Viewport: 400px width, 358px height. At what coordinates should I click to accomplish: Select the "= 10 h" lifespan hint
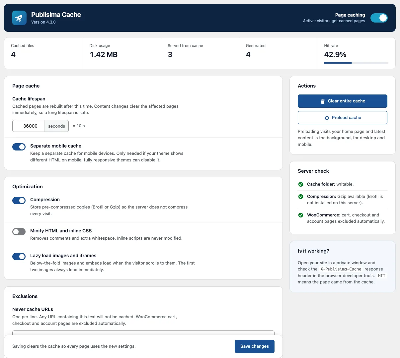click(x=79, y=126)
